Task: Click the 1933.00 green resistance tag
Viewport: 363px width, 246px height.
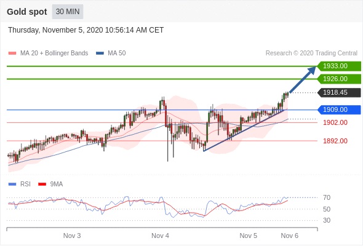Action: coord(339,66)
